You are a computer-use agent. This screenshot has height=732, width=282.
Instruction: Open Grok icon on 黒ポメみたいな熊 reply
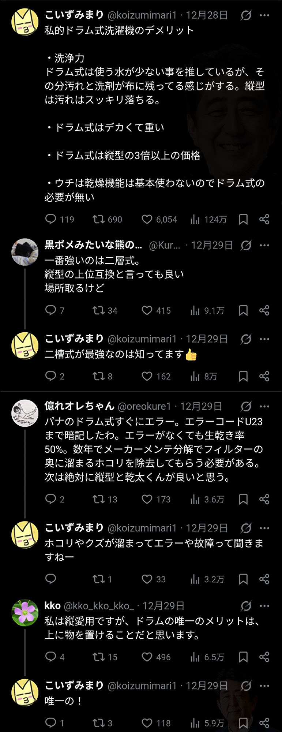point(246,245)
